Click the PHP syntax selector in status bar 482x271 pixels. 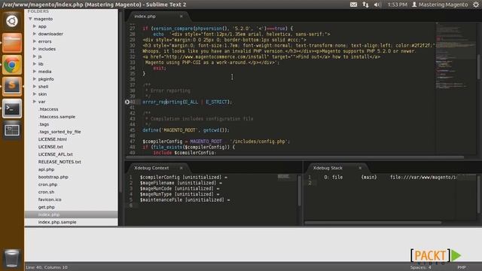462,267
